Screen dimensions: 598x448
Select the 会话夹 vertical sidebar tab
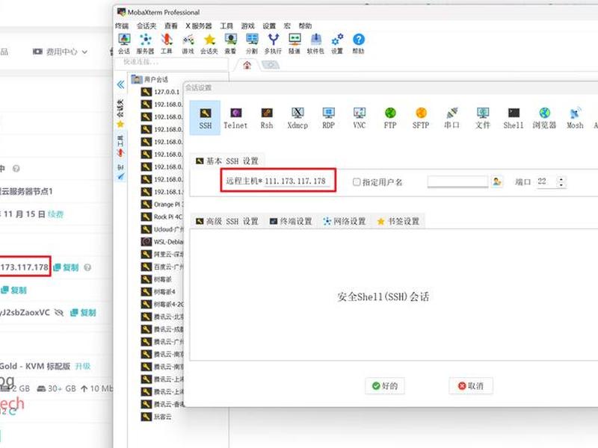(120, 113)
